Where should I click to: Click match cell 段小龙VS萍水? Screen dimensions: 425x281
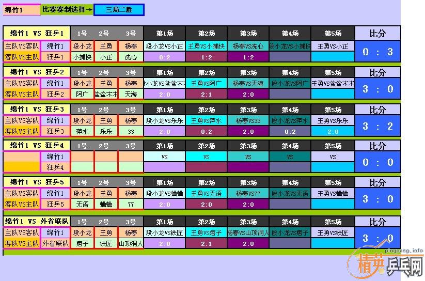coord(290,120)
